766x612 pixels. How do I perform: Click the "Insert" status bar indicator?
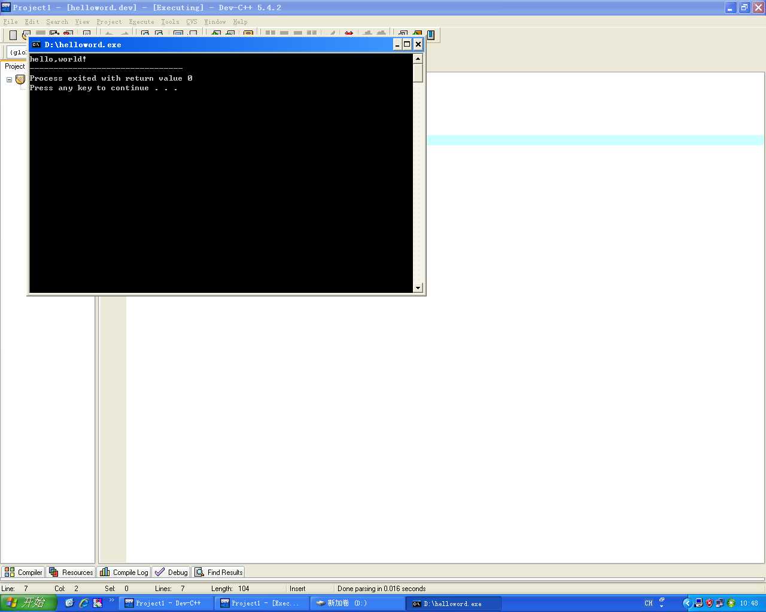297,589
